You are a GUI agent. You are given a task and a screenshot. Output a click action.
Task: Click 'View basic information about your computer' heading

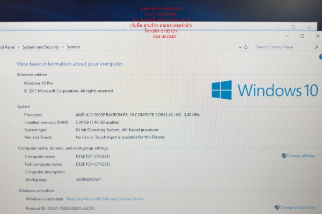point(70,64)
